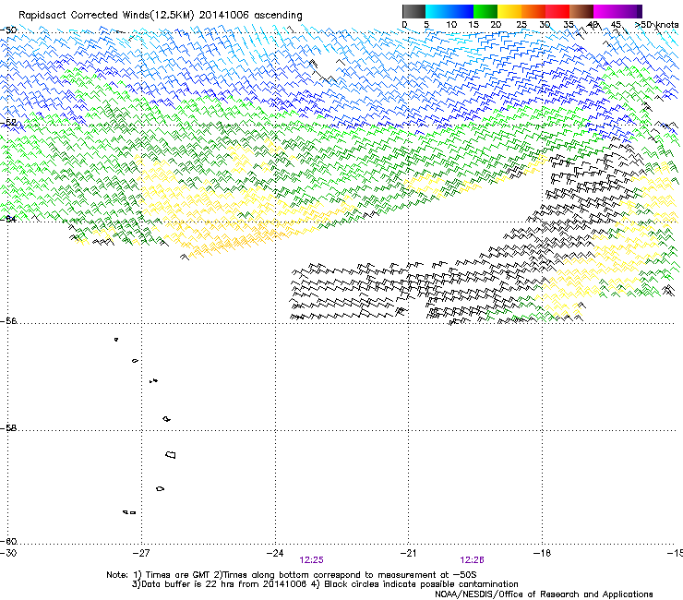This screenshot has width=683, height=600.
Task: Click the northernmost small island outline near -56.3 latitude
Action: (116, 340)
